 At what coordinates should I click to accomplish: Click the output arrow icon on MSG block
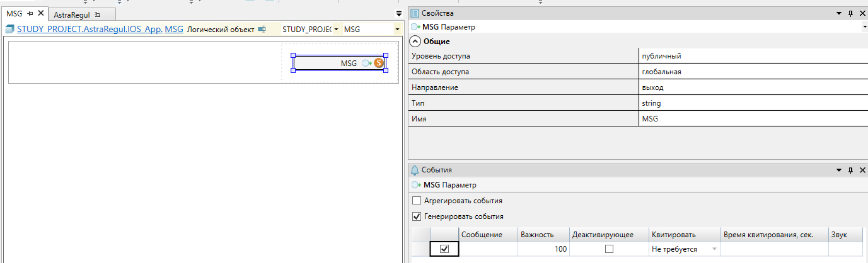coord(366,63)
